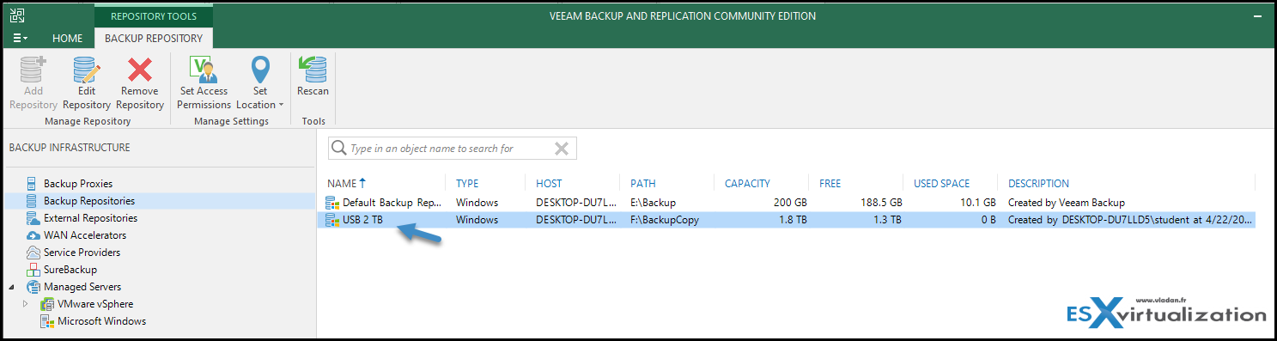Viewport: 1277px width, 341px height.
Task: Sort by the FREE column header
Action: (830, 183)
